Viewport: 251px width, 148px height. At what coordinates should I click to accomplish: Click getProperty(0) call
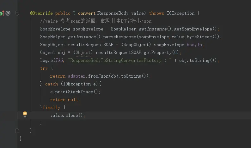coord(161,52)
